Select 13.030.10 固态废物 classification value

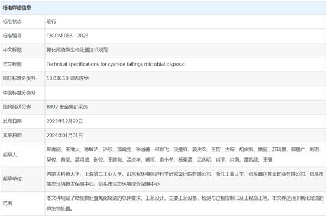click(x=68, y=78)
